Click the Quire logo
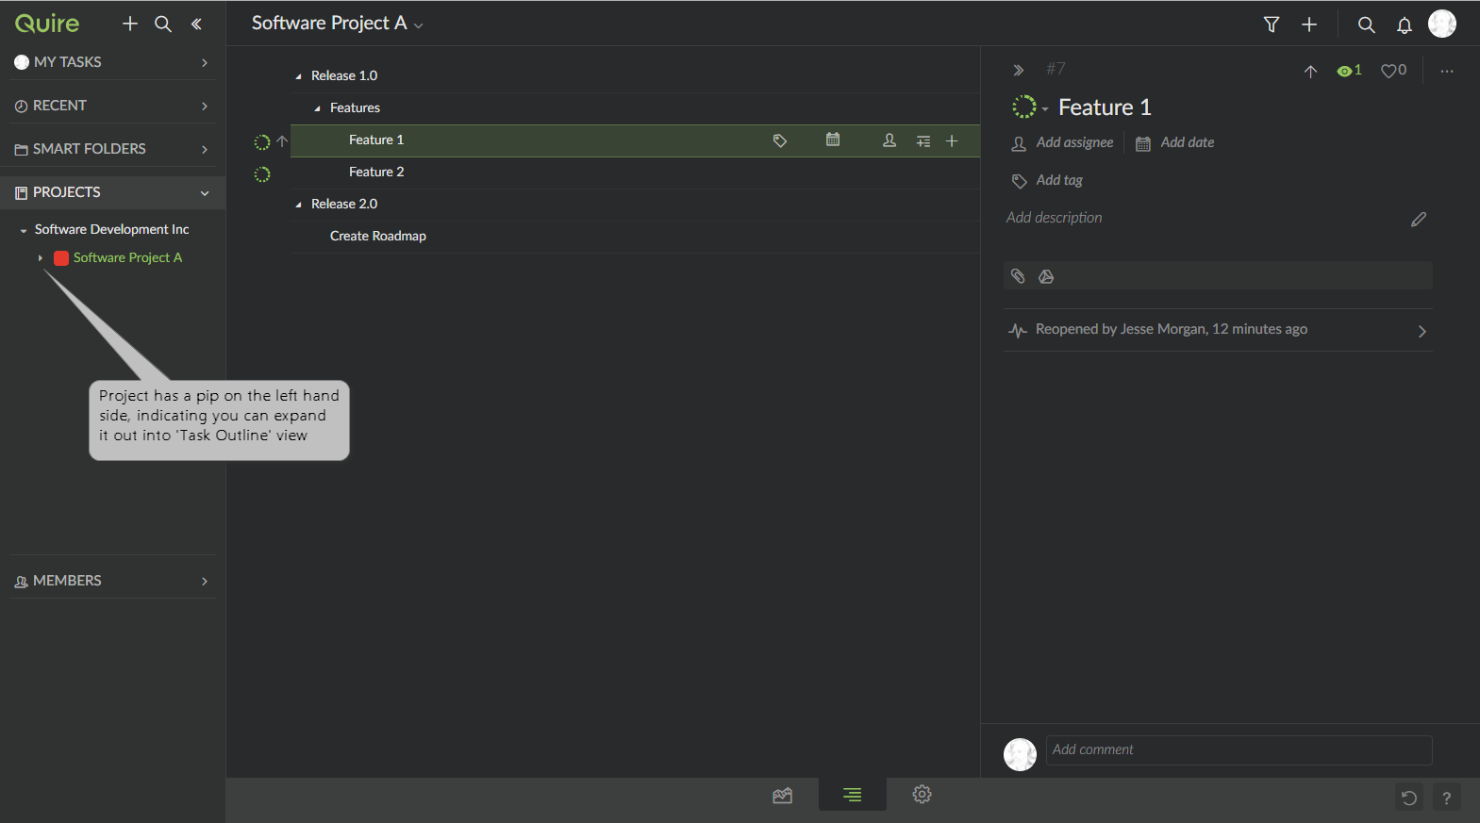Screen dimensions: 1480x823 point(47,24)
